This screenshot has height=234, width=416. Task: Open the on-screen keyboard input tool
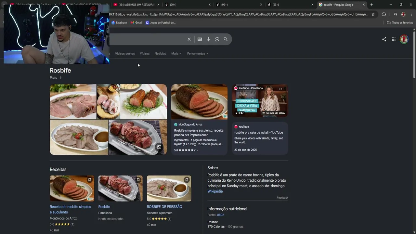click(200, 39)
